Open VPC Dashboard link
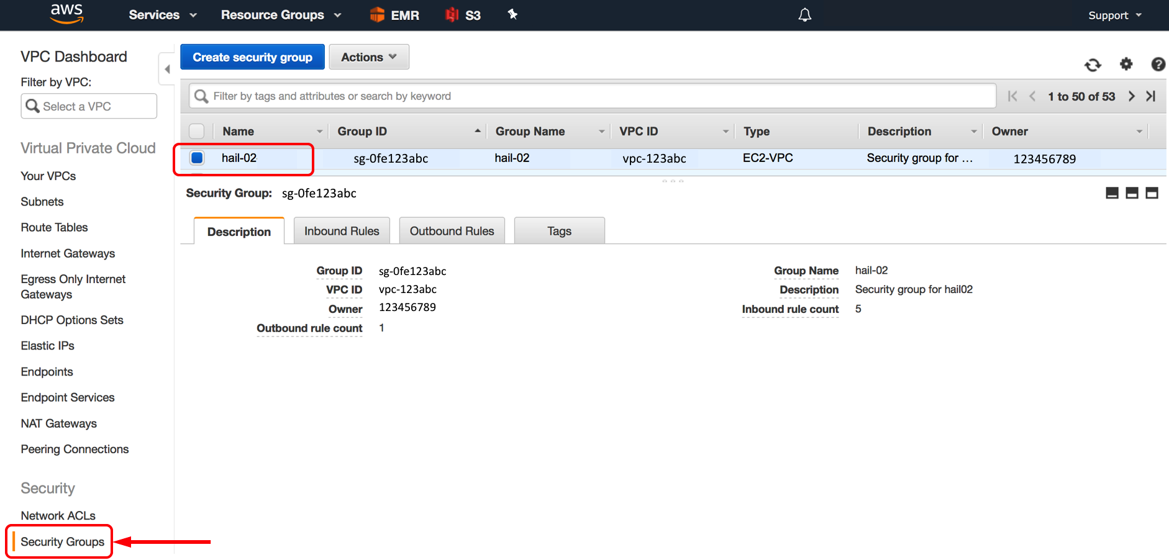 click(74, 56)
